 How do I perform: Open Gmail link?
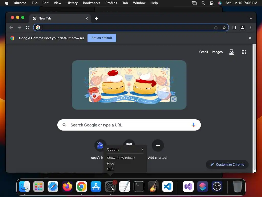[x=203, y=52]
